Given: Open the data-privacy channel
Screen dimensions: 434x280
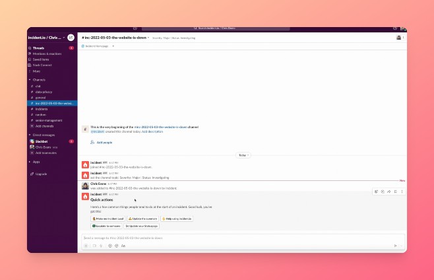Looking at the screenshot, I should click(x=44, y=92).
